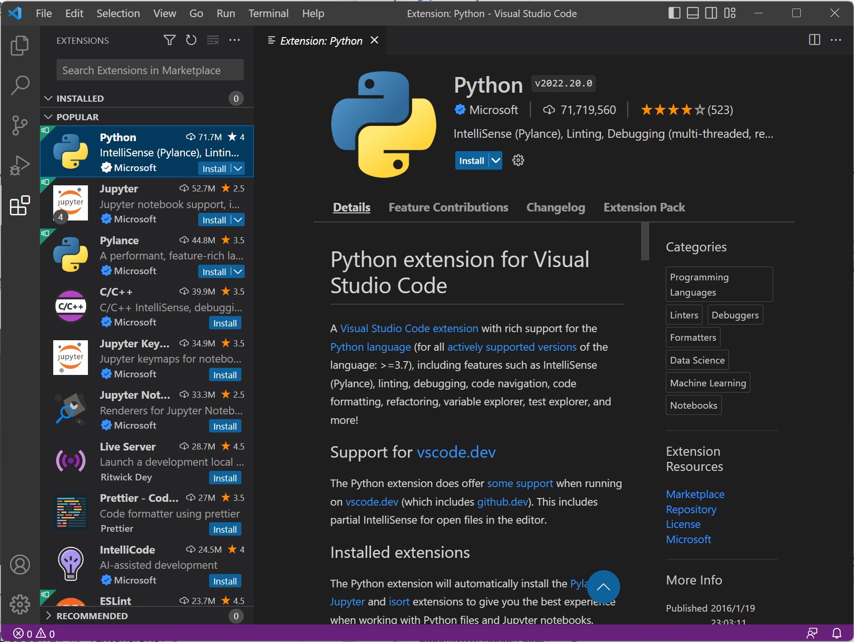The height and width of the screenshot is (642, 854).
Task: Expand the RECOMMENDED section
Action: tap(147, 616)
